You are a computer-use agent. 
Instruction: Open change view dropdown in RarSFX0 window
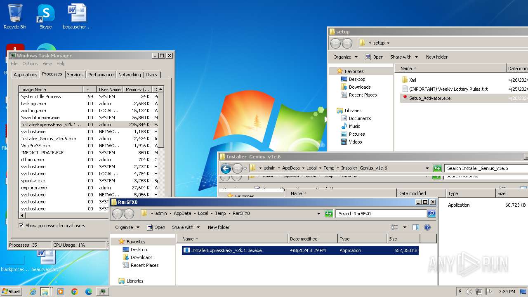coord(405,227)
